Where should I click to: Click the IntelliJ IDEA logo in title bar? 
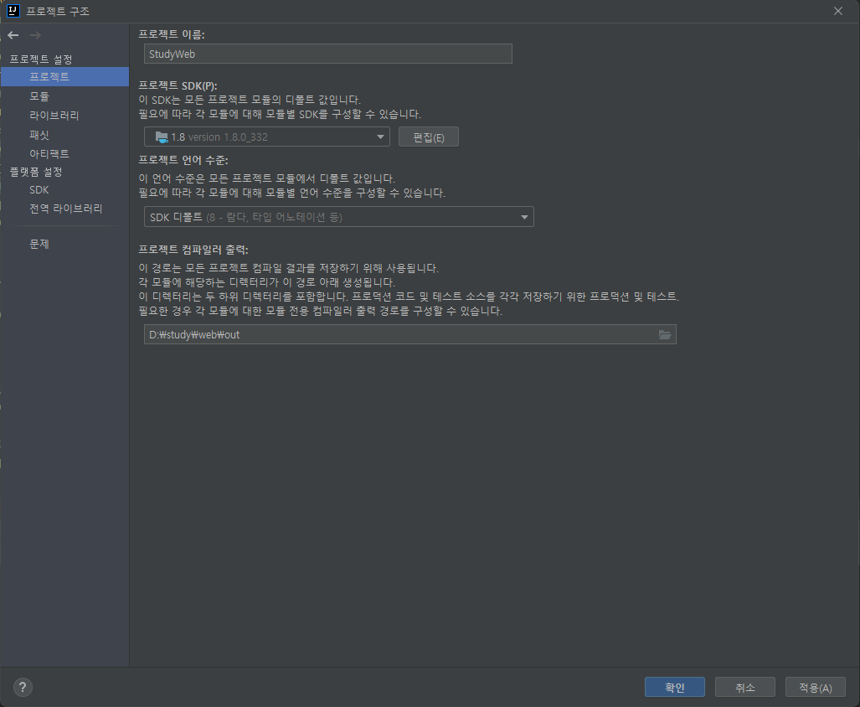[x=13, y=10]
